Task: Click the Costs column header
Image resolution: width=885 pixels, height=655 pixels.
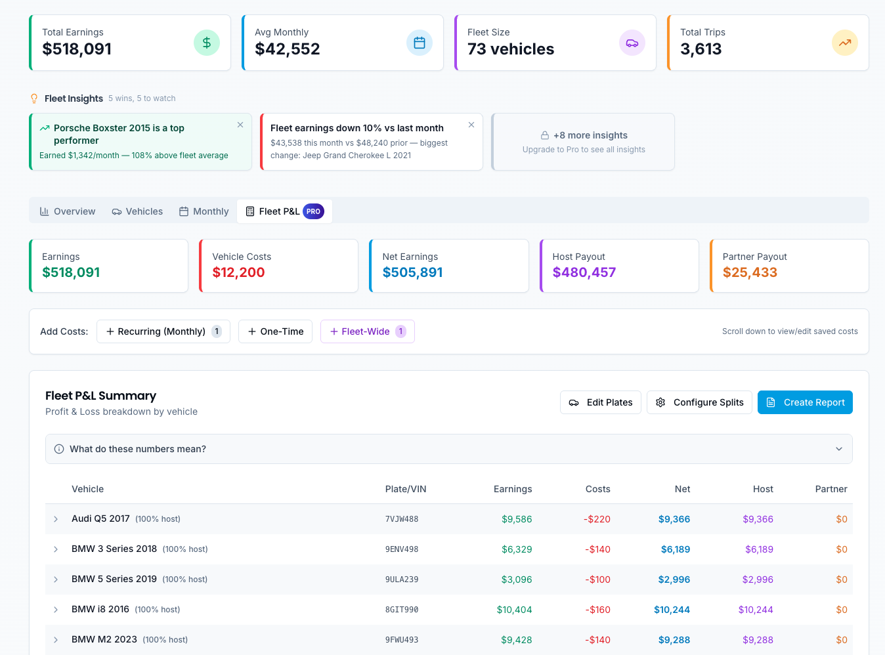Action: point(598,489)
